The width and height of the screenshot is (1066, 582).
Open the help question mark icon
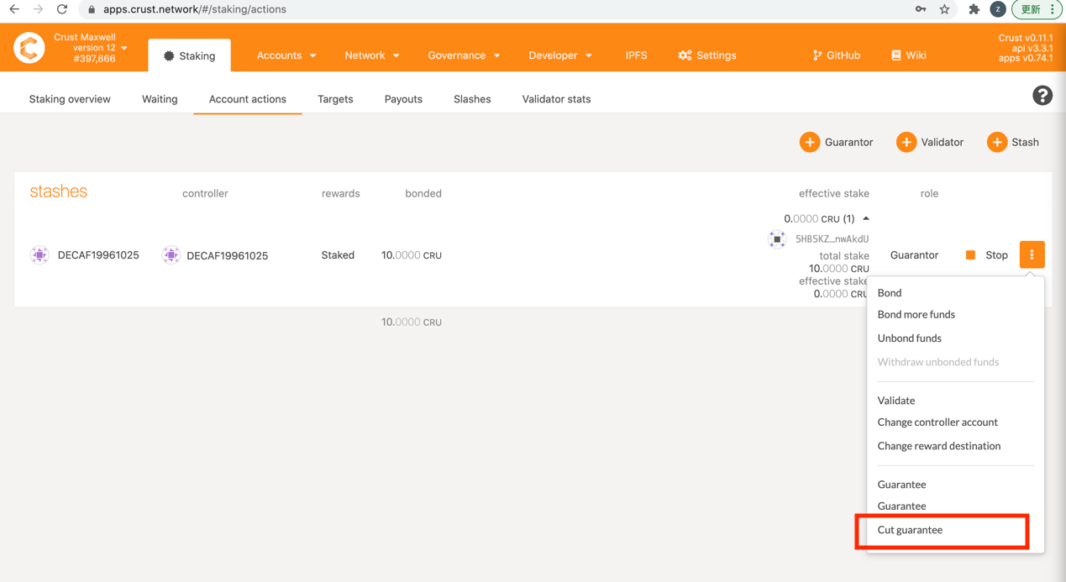[1042, 96]
